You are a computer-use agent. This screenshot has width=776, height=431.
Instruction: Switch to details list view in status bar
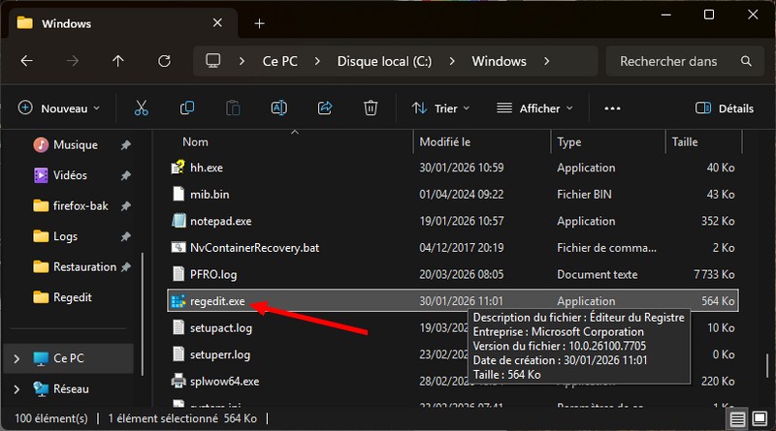[x=739, y=419]
